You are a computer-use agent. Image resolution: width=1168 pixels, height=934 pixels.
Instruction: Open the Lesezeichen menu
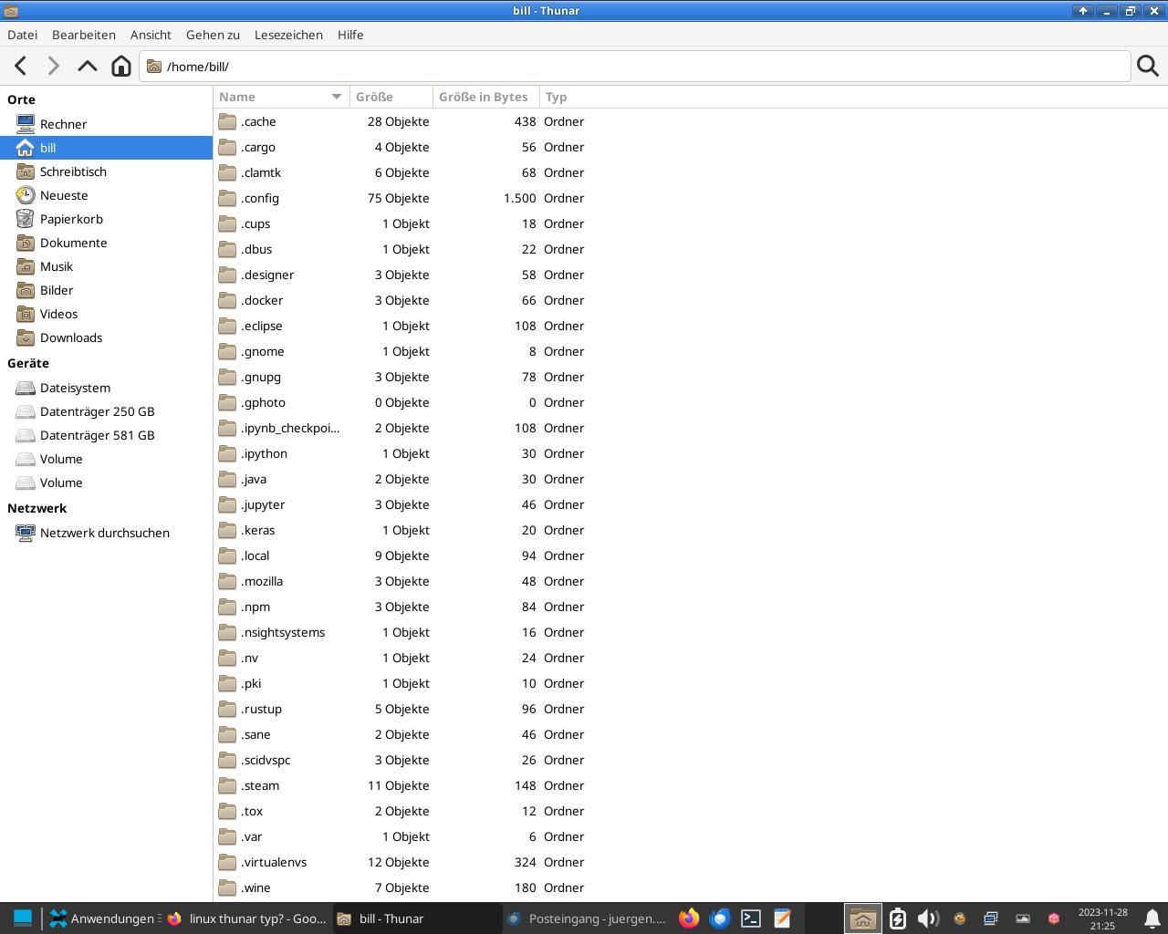288,35
